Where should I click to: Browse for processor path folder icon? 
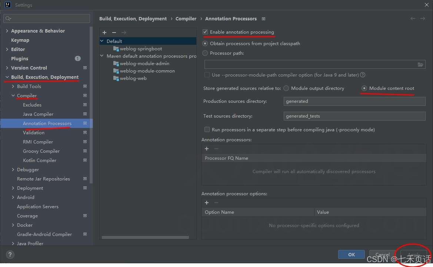pyautogui.click(x=420, y=65)
